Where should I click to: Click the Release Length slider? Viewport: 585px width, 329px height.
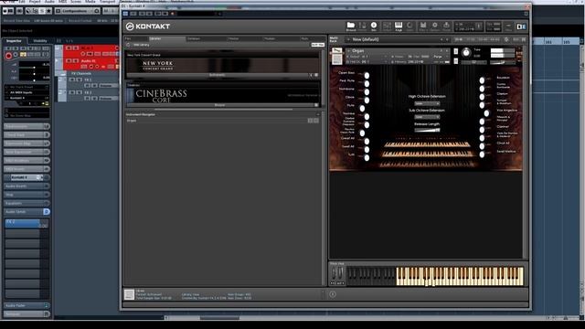[427, 130]
